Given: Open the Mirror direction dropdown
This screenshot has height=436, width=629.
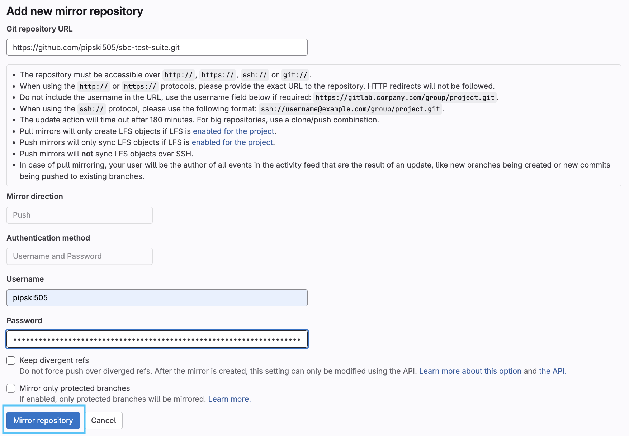Looking at the screenshot, I should (x=80, y=215).
